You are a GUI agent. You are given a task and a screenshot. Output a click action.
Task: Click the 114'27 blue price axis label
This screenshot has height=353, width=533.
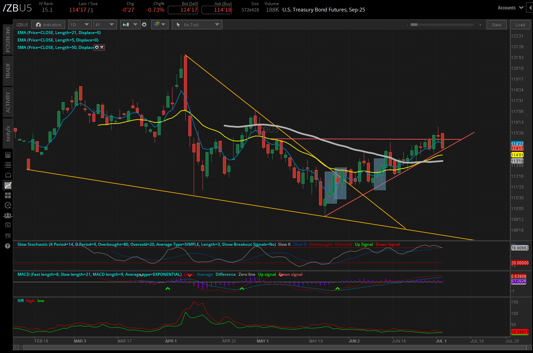pyautogui.click(x=517, y=144)
